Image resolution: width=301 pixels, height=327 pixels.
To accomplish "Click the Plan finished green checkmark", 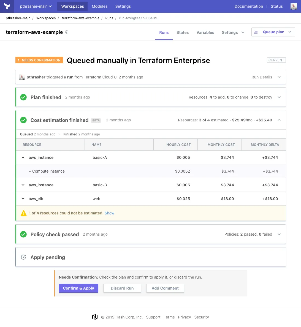I will (x=23, y=97).
